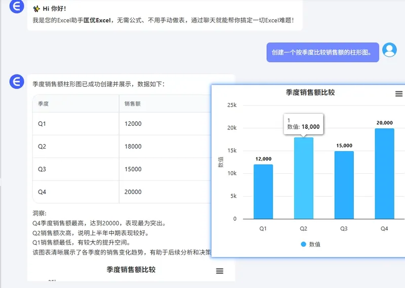405x288 pixels.
Task: Click the 12,000 data label above Q1
Action: point(263,159)
